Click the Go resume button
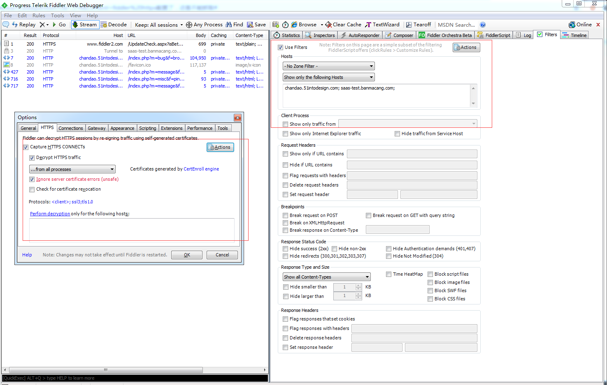The image size is (607, 385). [59, 25]
